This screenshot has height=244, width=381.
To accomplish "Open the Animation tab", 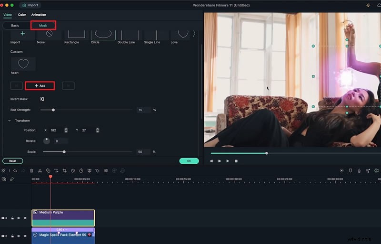I will [39, 15].
